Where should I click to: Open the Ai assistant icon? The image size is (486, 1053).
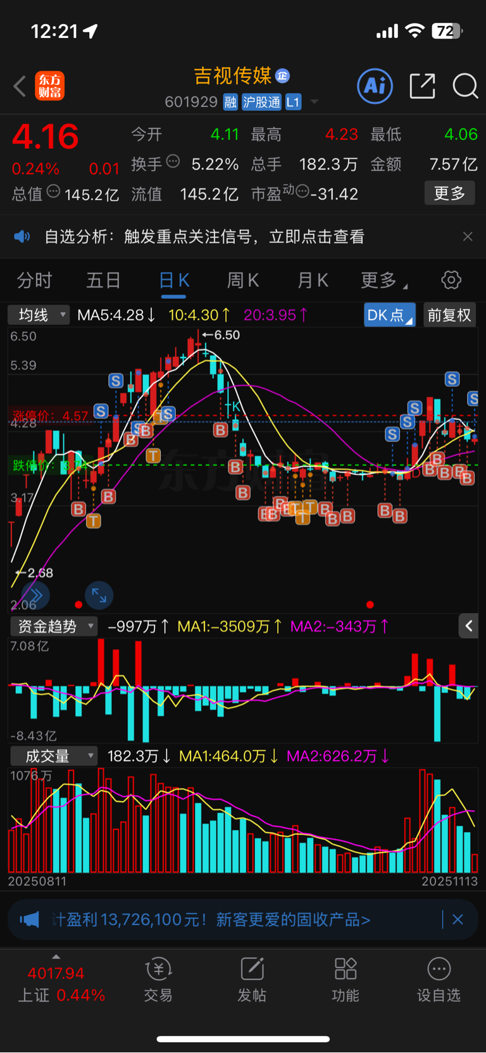pyautogui.click(x=375, y=85)
